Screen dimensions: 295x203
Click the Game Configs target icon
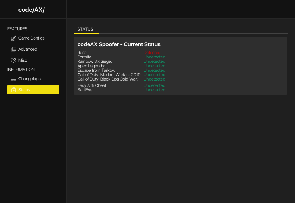point(14,38)
